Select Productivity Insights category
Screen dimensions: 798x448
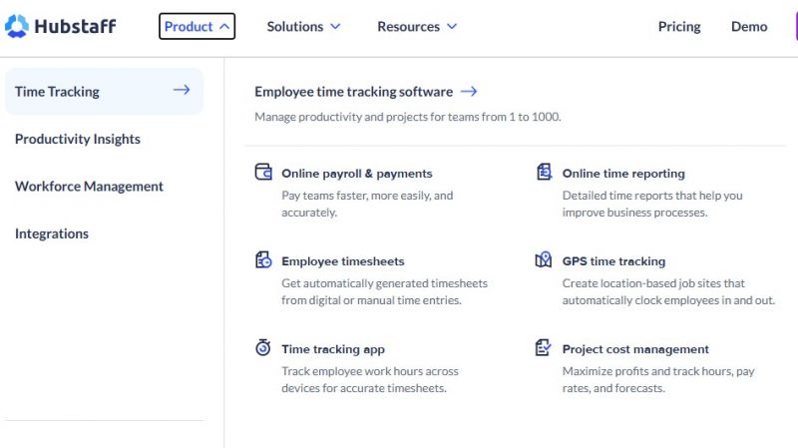coord(78,139)
